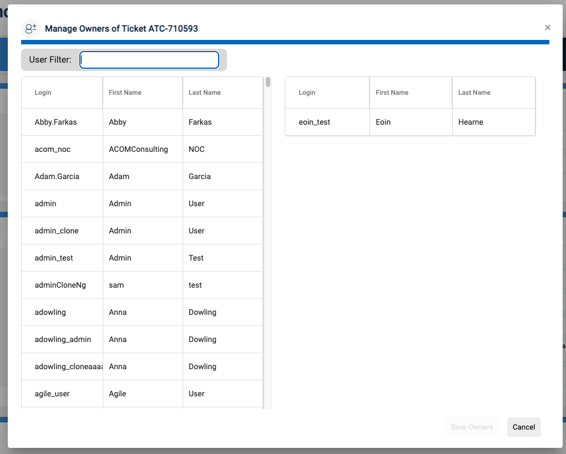Click the manage owners user-plus icon
This screenshot has height=454, width=566.
tap(31, 28)
